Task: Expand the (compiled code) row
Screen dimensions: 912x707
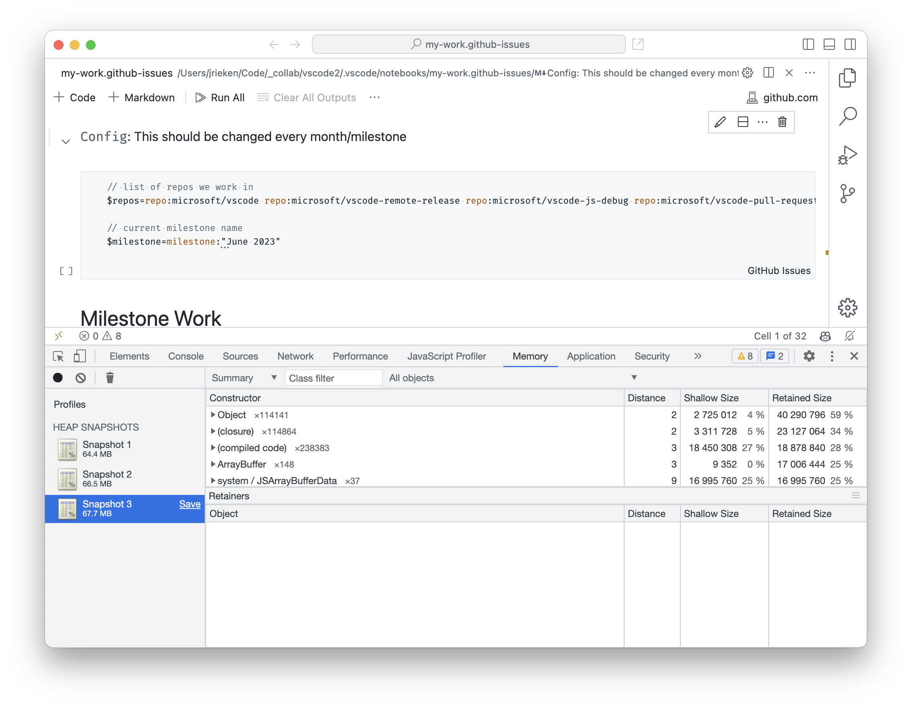Action: [x=213, y=447]
